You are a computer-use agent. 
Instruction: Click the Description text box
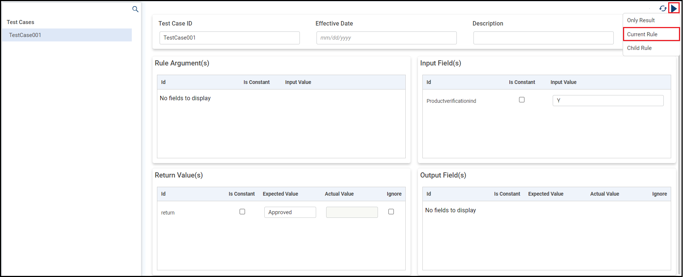[543, 38]
